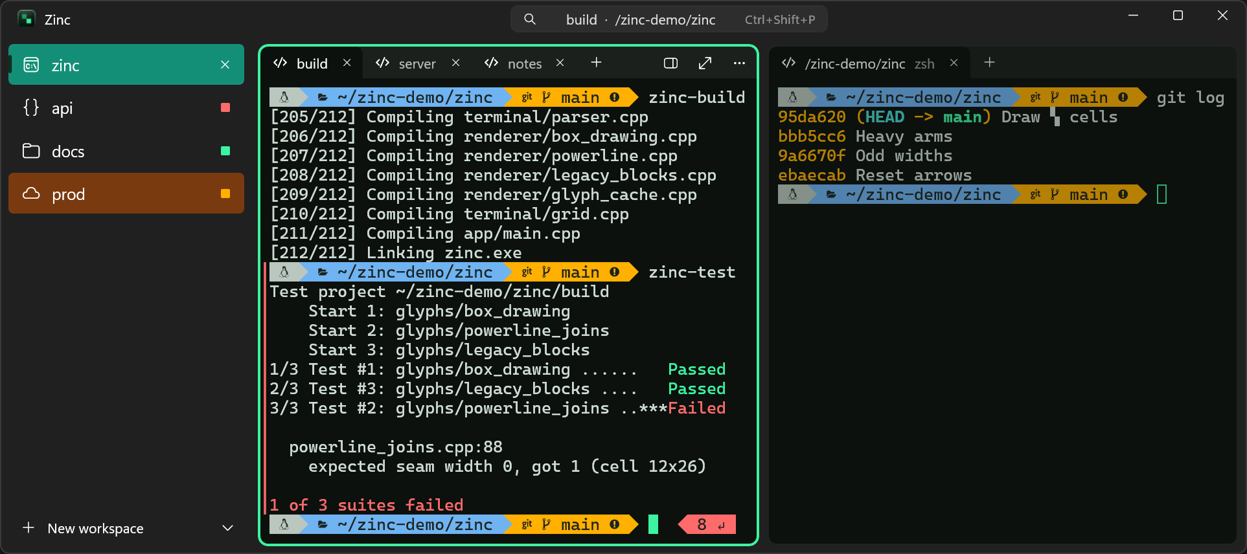Click the 'Test project ~/zinc-demo/zinc/build' line
1247x554 pixels.
click(439, 292)
